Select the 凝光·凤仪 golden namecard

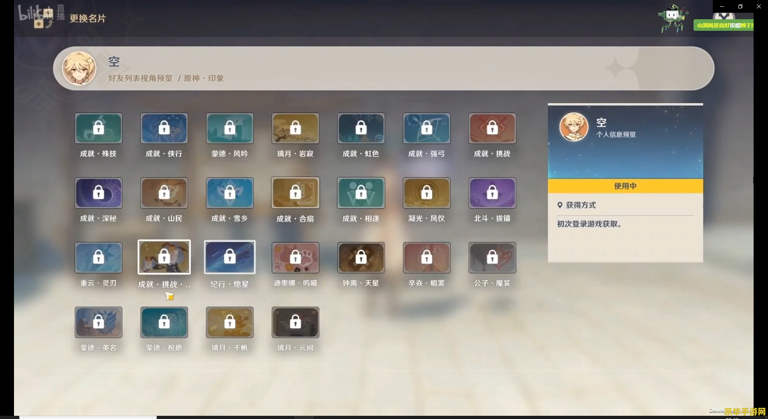coord(426,193)
